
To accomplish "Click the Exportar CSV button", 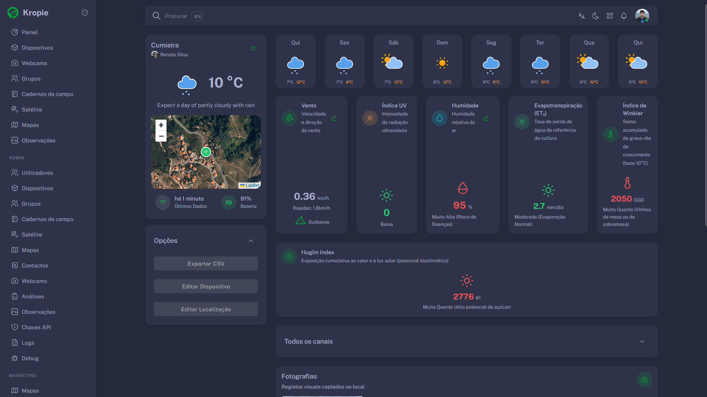I will (x=206, y=263).
